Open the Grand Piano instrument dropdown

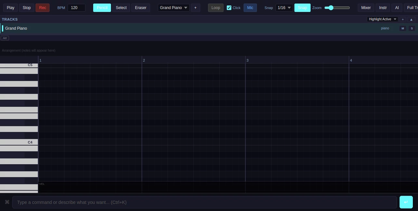174,8
